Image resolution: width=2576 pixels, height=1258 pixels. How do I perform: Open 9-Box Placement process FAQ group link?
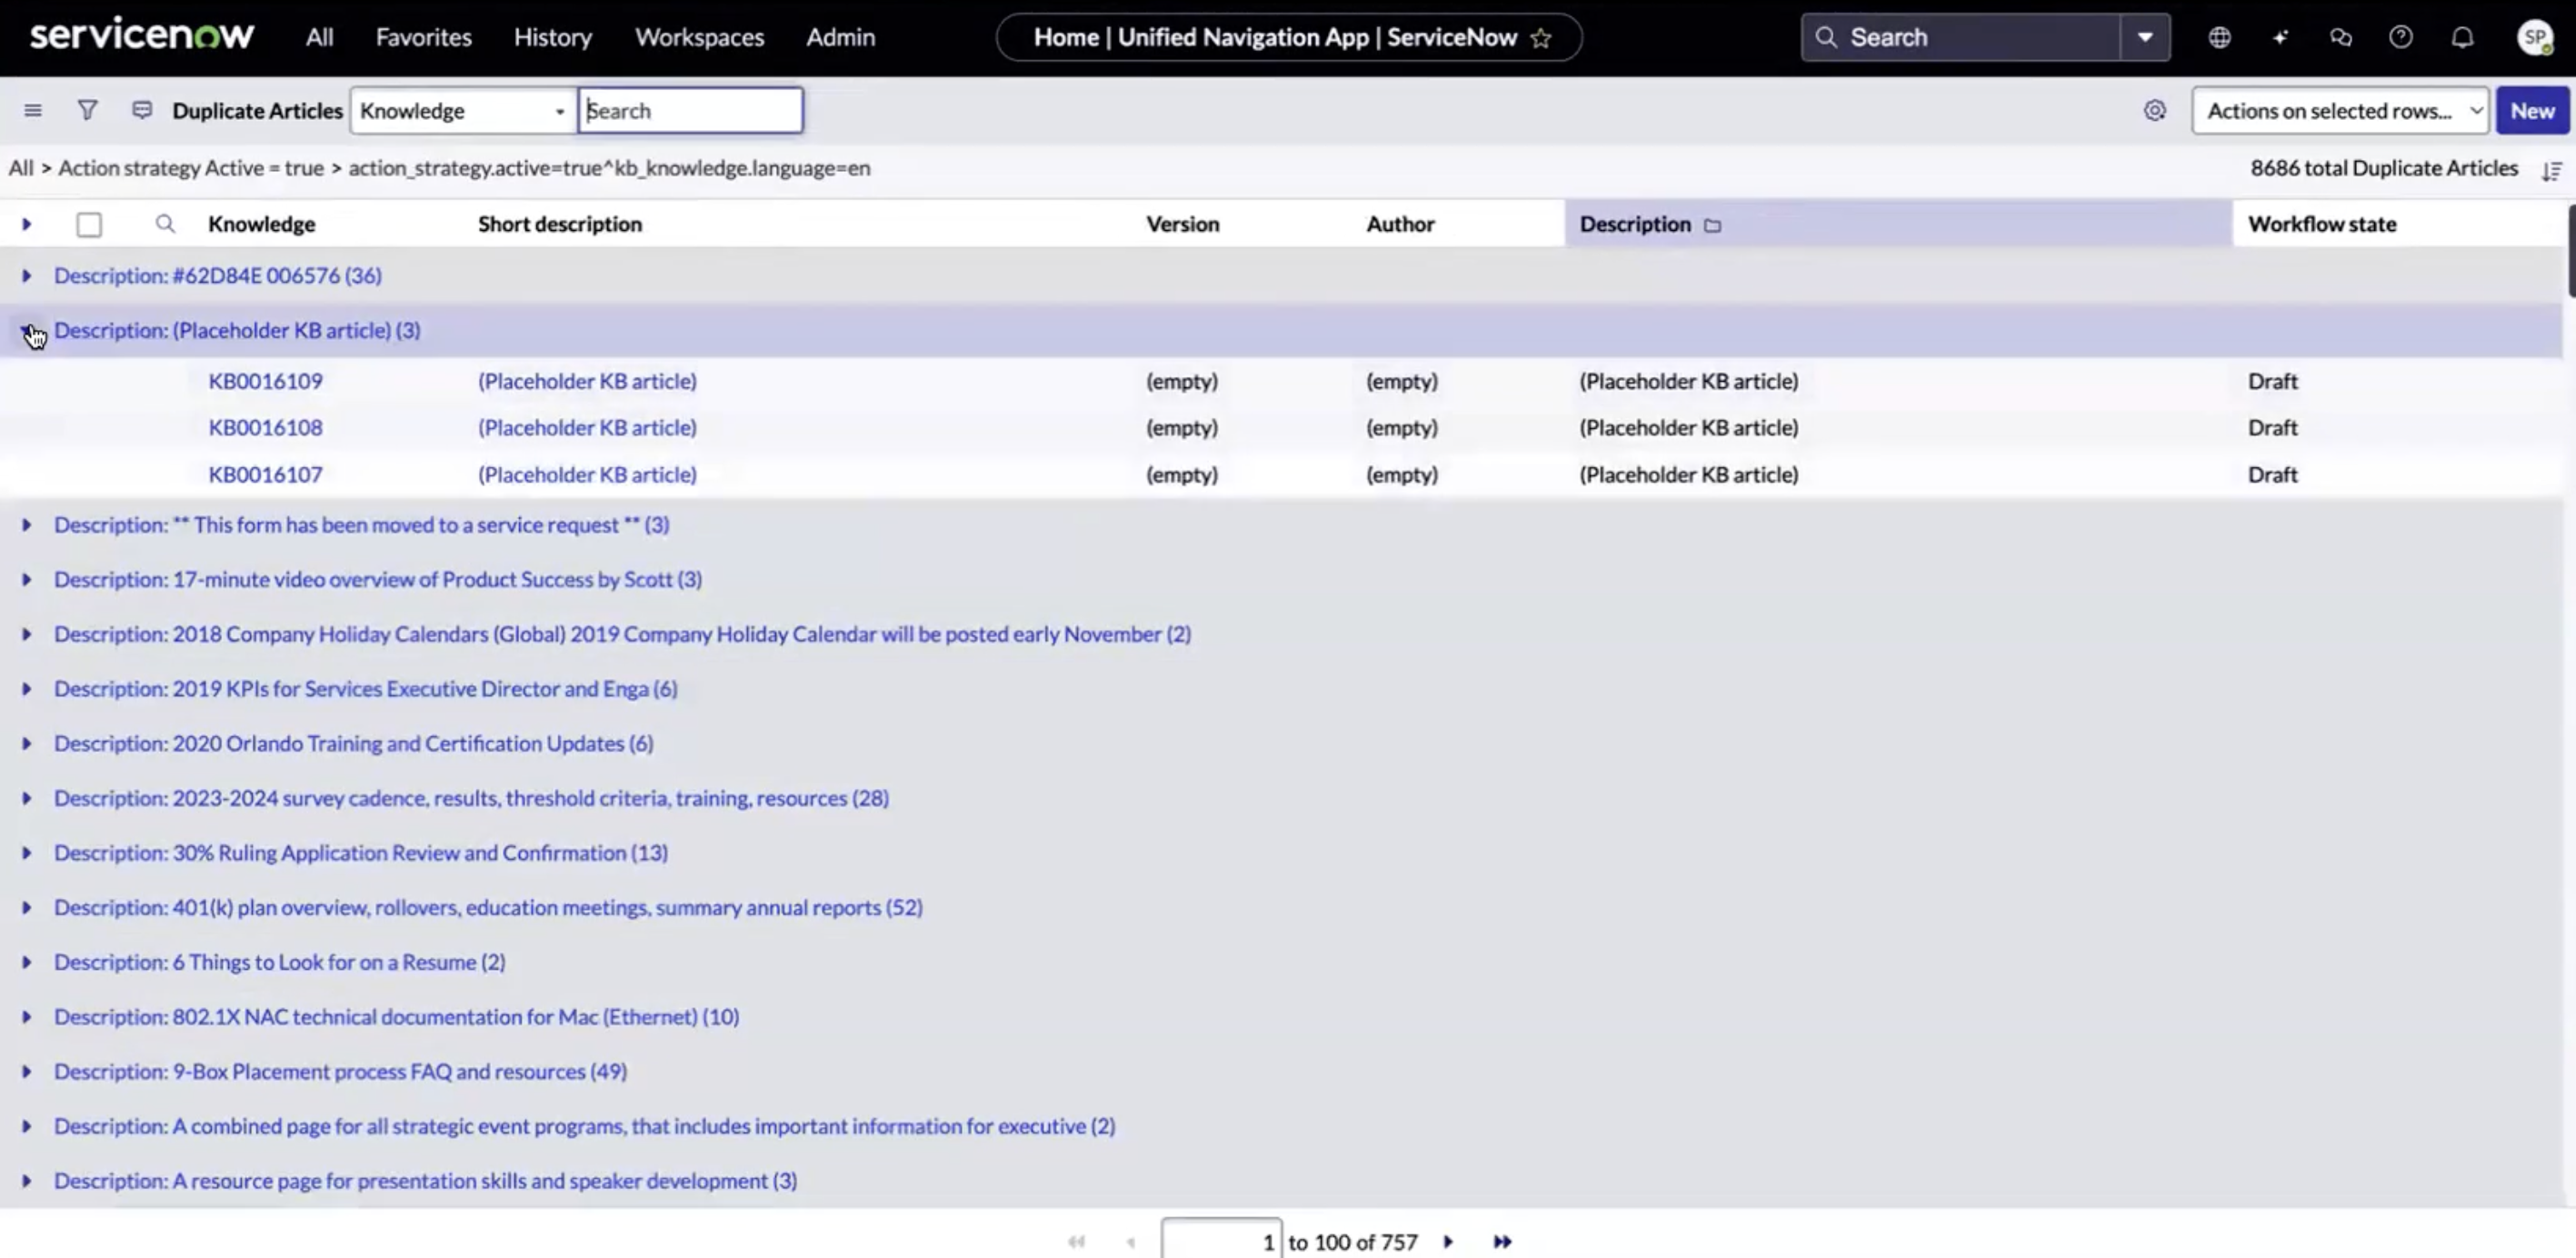click(x=340, y=1071)
